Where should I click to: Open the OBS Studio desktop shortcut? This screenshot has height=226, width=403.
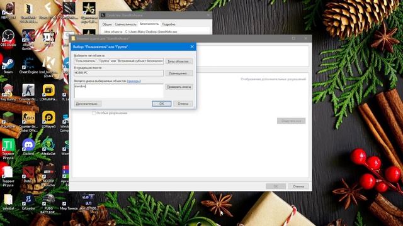pos(8,38)
